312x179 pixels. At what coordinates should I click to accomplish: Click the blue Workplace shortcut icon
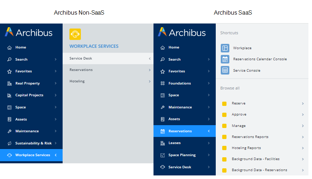point(225,48)
